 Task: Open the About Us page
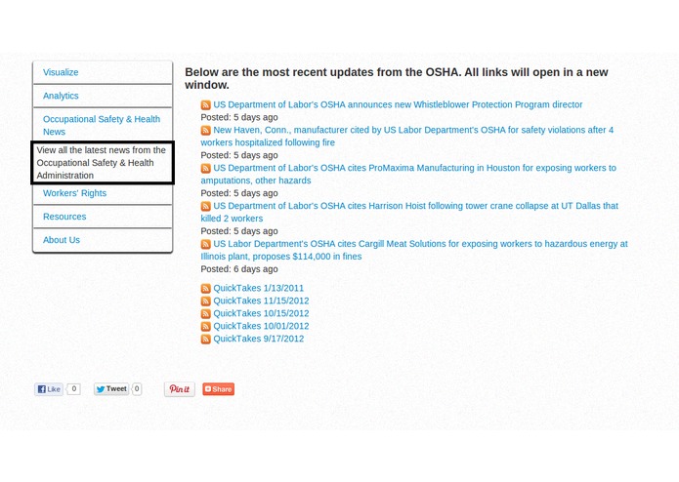tap(103, 240)
